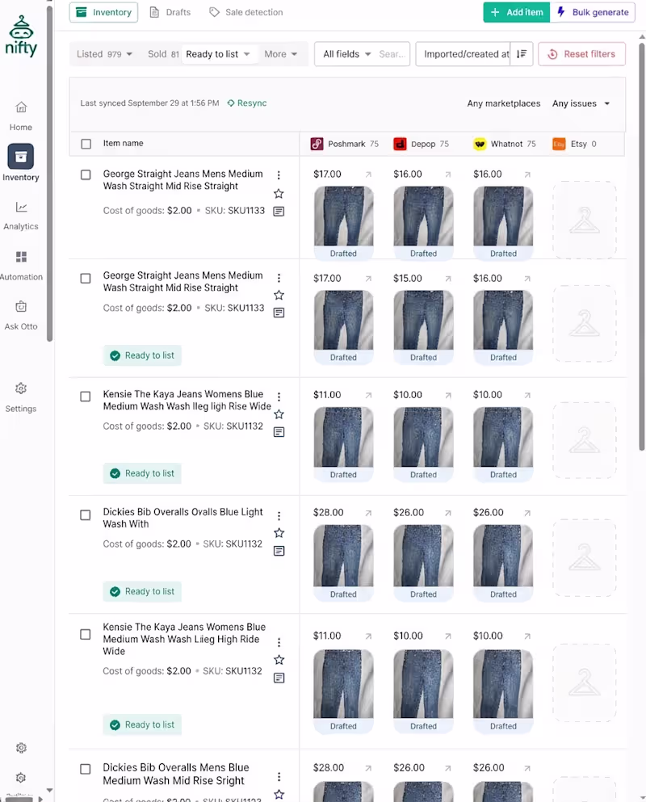
Task: Switch to the Sale detection tab
Action: point(246,12)
